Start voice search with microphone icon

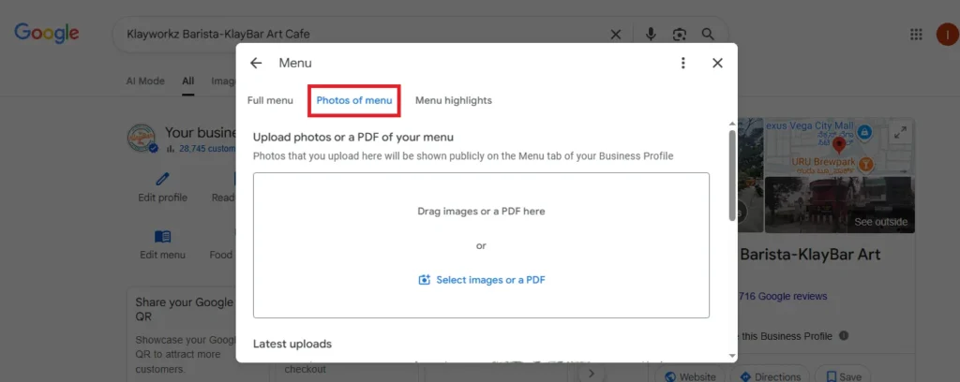click(651, 35)
